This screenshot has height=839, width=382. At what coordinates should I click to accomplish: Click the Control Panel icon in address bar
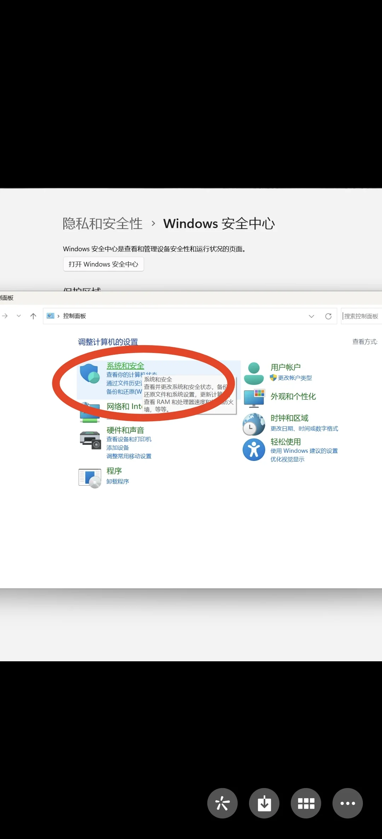point(51,316)
